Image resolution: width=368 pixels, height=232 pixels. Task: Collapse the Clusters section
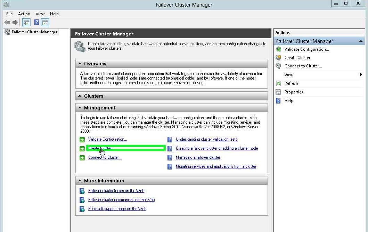[x=80, y=96]
